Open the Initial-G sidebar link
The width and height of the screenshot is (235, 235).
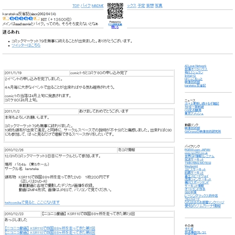click(190, 76)
